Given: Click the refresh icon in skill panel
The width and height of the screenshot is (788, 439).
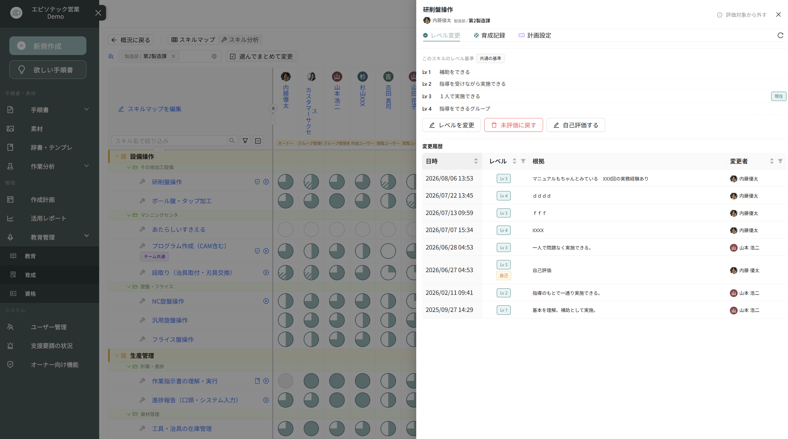Looking at the screenshot, I should tap(780, 35).
